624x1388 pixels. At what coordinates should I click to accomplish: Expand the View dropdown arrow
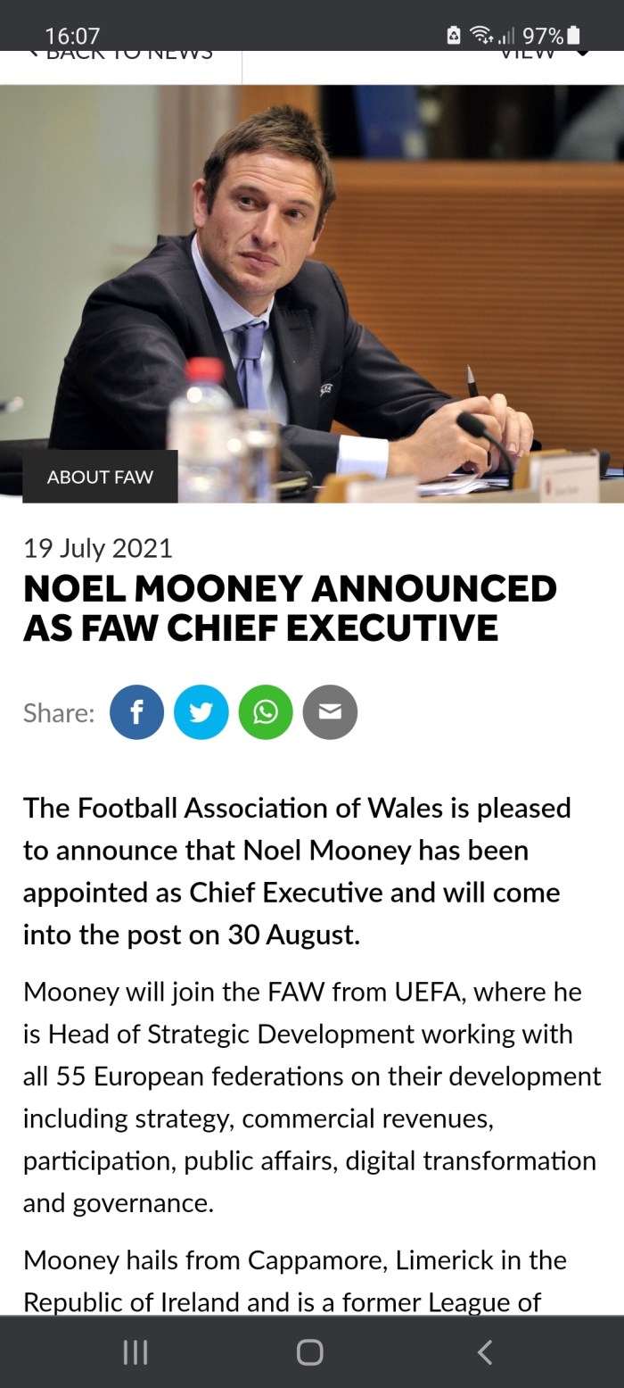point(582,54)
